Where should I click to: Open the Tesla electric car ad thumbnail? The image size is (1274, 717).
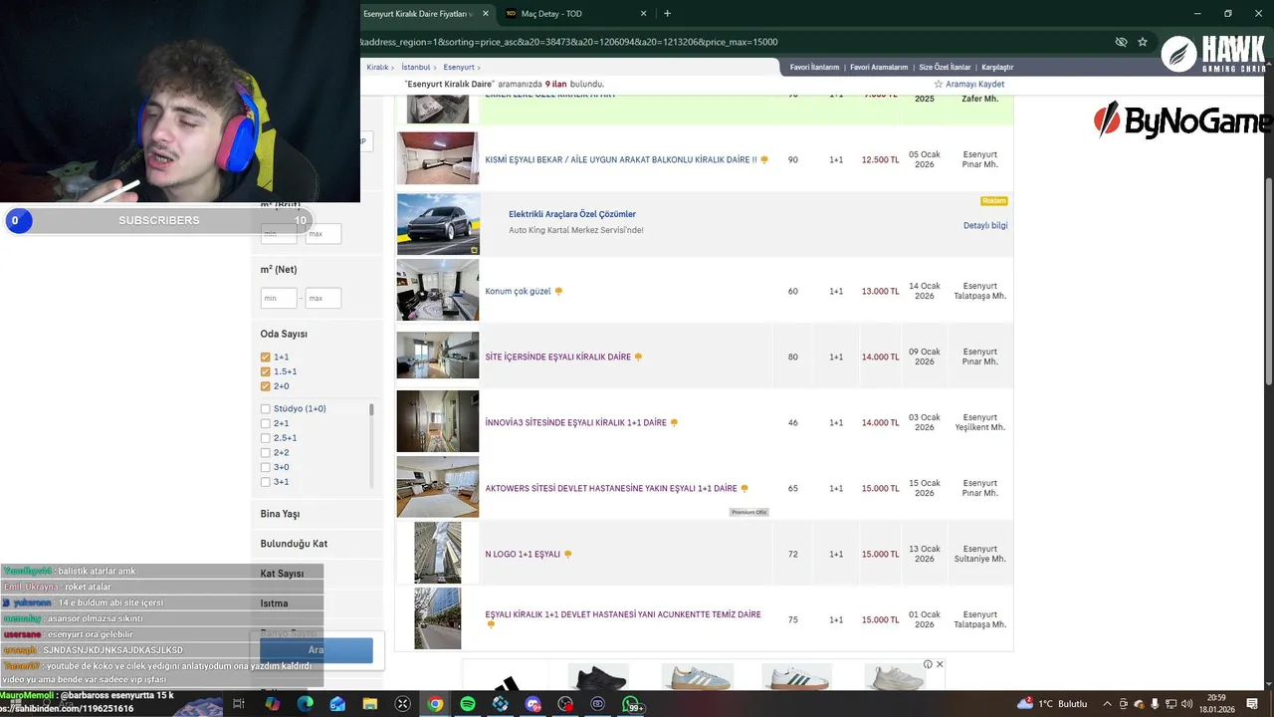coord(438,224)
